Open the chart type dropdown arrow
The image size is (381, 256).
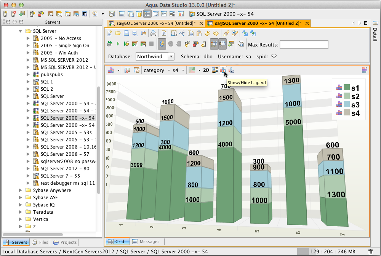118,70
